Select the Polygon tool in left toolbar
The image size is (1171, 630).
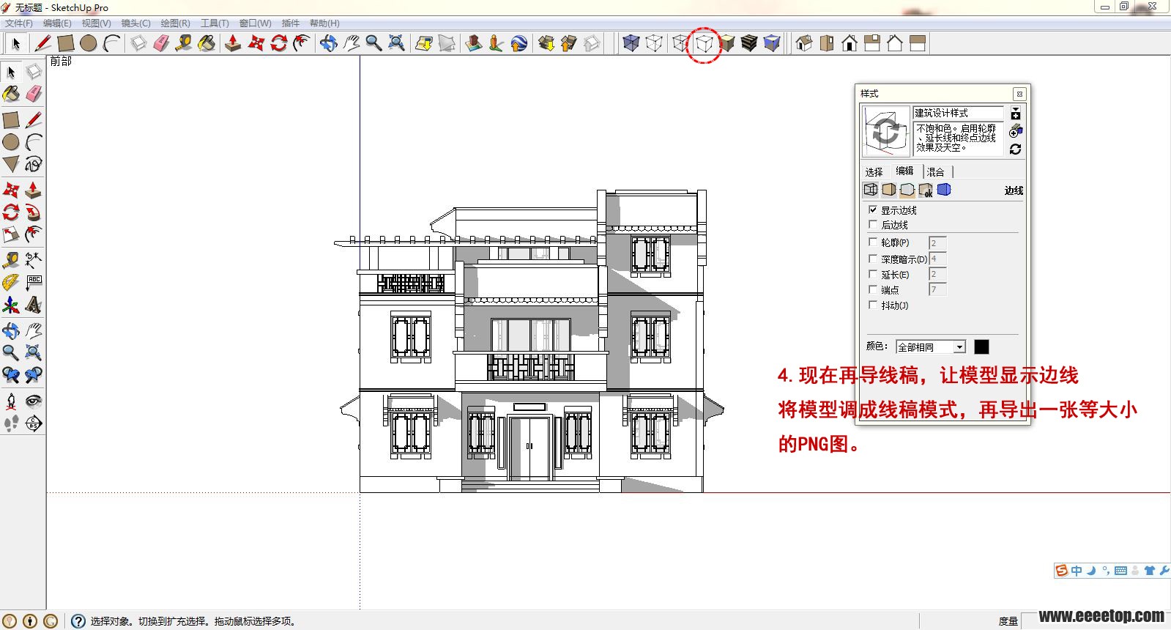11,164
